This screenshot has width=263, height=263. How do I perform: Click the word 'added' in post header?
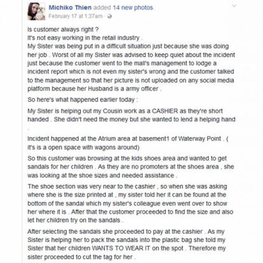coord(102,8)
